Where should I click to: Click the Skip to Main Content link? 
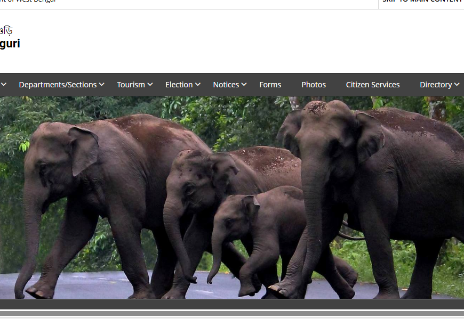point(422,2)
